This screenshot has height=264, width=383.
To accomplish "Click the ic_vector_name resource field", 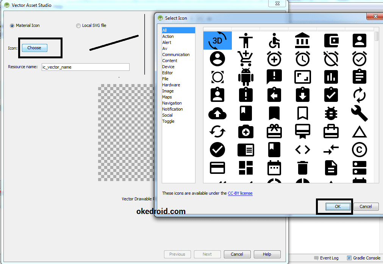I will coord(85,67).
